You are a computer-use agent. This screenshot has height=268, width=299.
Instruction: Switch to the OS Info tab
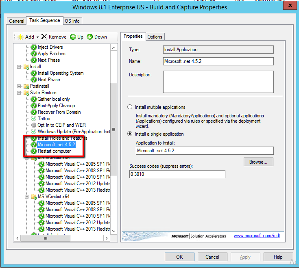72,21
